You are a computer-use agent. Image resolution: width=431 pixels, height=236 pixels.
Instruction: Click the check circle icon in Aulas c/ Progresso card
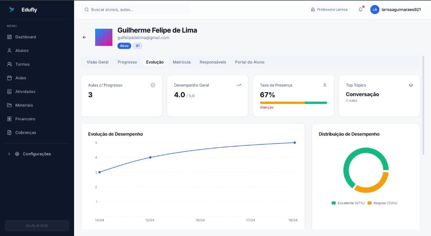point(153,85)
